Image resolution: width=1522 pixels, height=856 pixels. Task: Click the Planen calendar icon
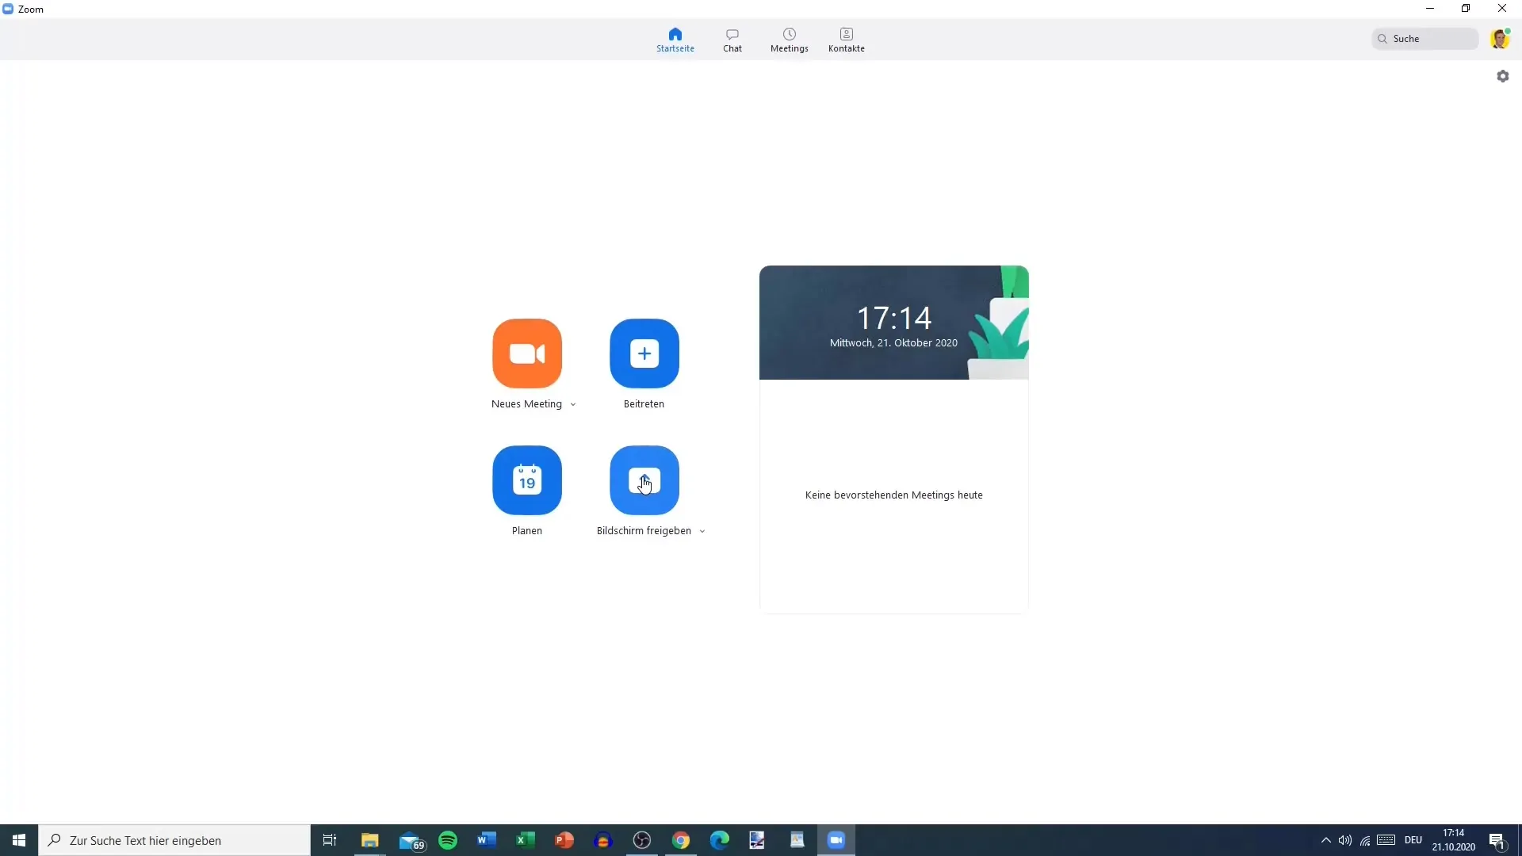[527, 480]
